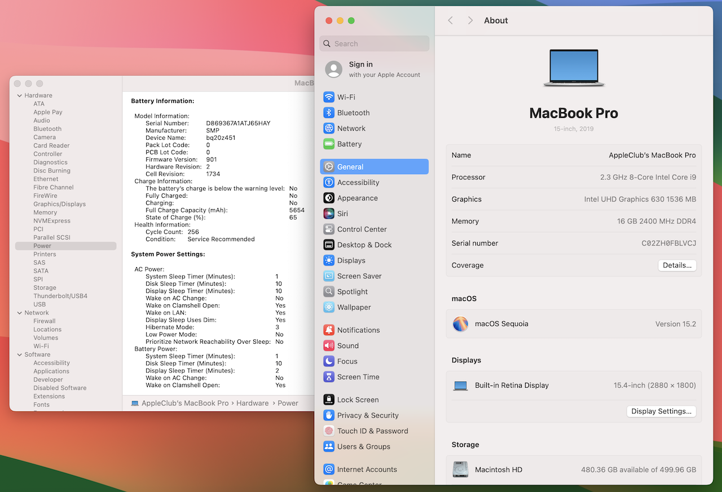
Task: Select Thunderbolt/USB4 in System Information
Action: (x=60, y=296)
